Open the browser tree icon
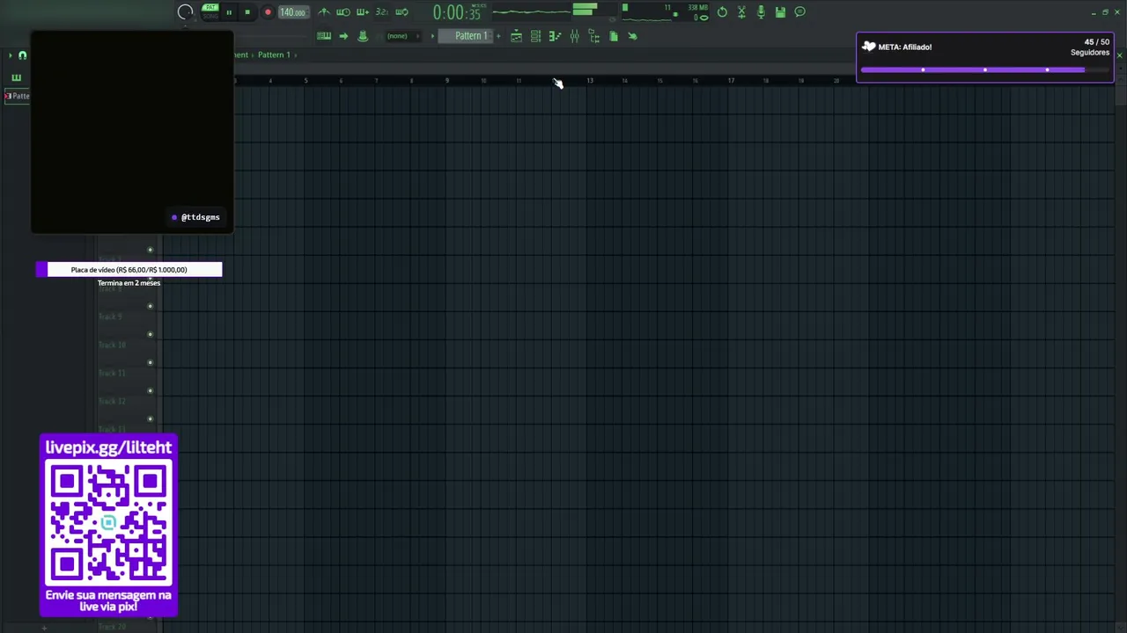Screen dimensions: 1127x633 click(593, 36)
